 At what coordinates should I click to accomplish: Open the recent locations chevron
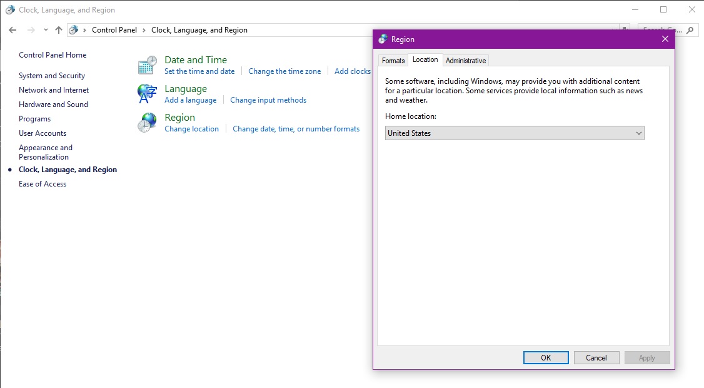tap(46, 30)
